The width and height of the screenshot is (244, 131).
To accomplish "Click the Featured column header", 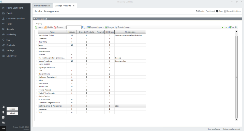I will point(100,32).
